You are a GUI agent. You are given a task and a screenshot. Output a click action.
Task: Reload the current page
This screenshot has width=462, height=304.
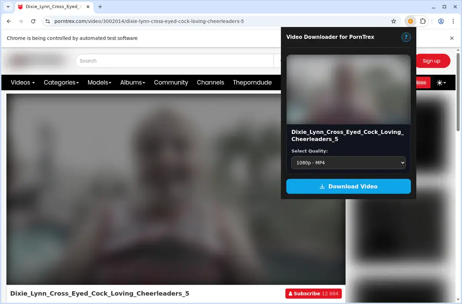coord(33,22)
